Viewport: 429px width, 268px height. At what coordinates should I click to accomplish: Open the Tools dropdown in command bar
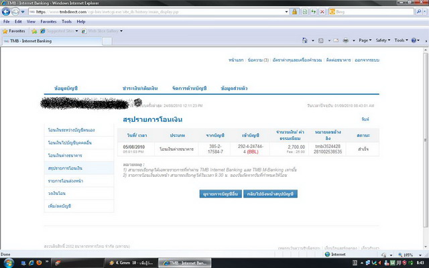(x=402, y=41)
